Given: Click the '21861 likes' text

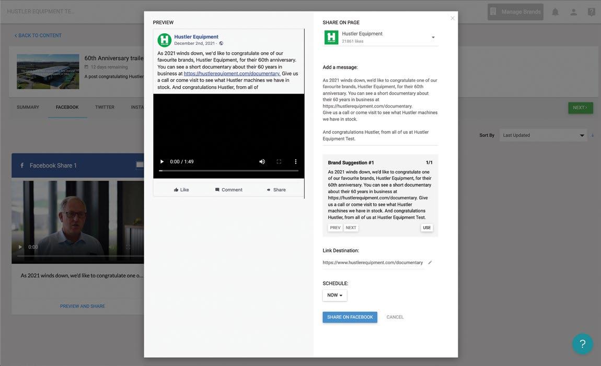Looking at the screenshot, I should pyautogui.click(x=353, y=41).
